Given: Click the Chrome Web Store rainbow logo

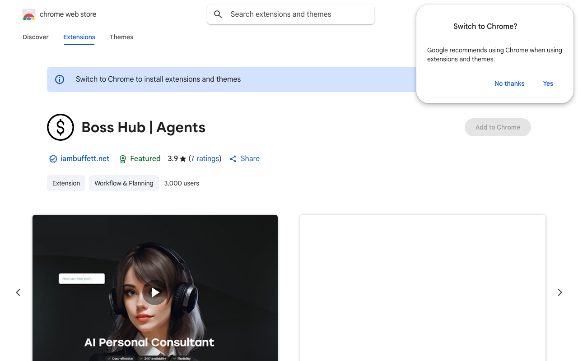Looking at the screenshot, I should pos(29,14).
